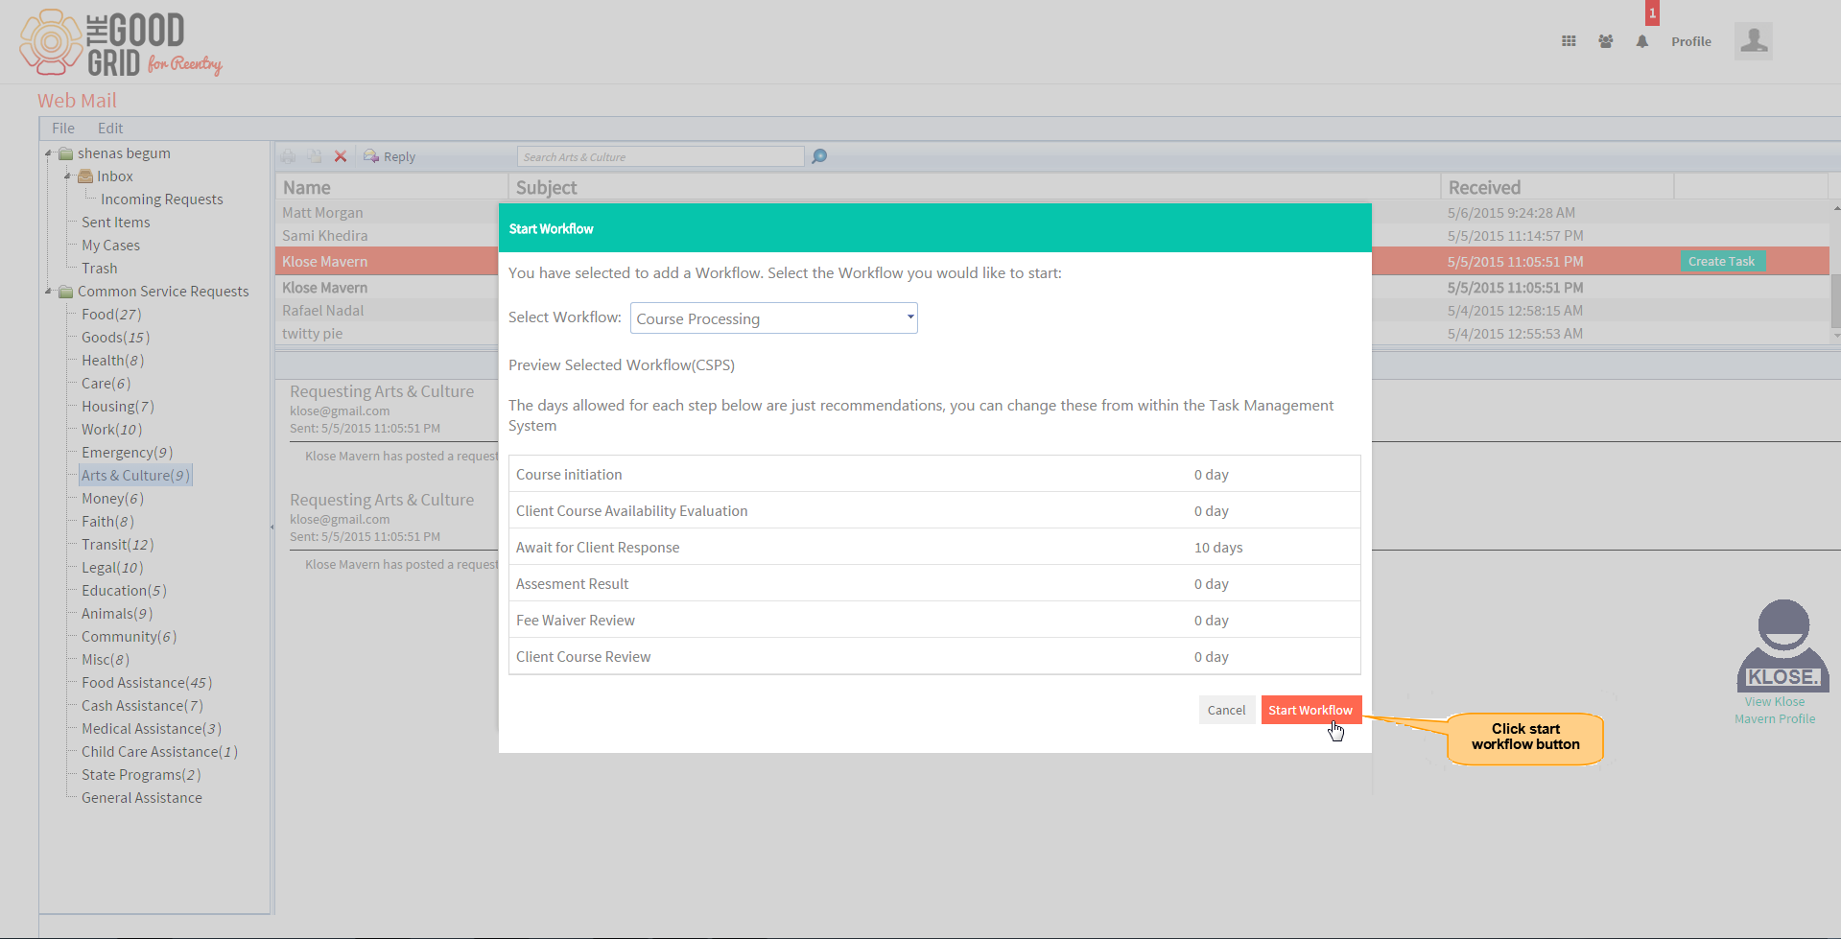Click the red delete X icon
The image size is (1841, 939).
tap(341, 156)
